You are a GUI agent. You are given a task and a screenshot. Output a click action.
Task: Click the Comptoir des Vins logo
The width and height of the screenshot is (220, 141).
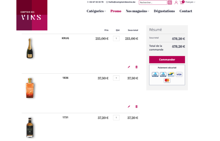click(x=32, y=15)
